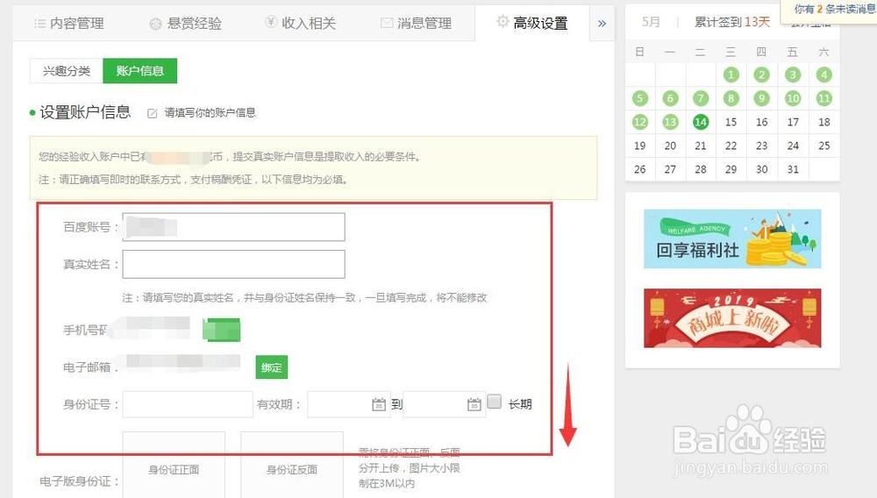Image resolution: width=877 pixels, height=498 pixels.
Task: Select signed-in day 11 on calendar
Action: point(824,98)
